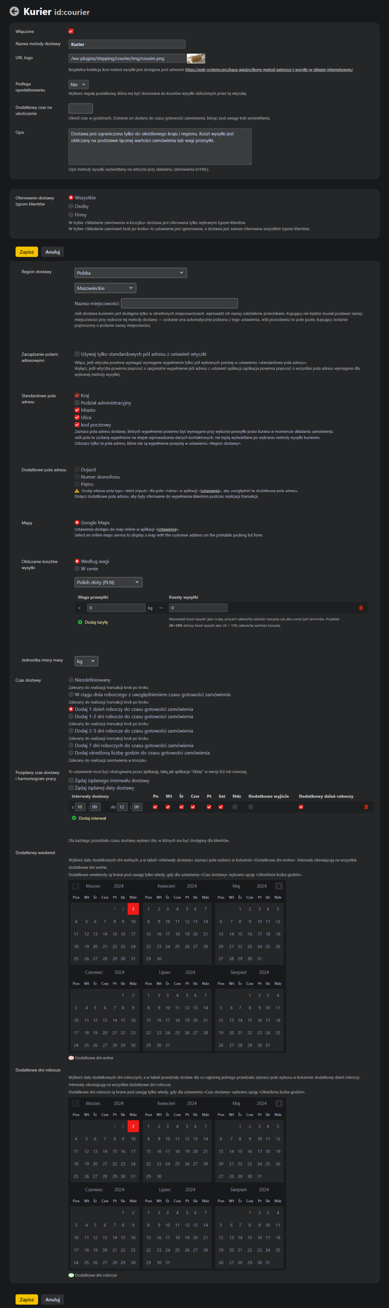Click the top Zapisz button
The width and height of the screenshot is (389, 1308).
[x=26, y=252]
